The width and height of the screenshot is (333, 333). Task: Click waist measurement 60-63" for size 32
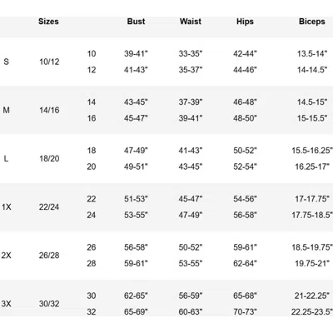click(191, 311)
